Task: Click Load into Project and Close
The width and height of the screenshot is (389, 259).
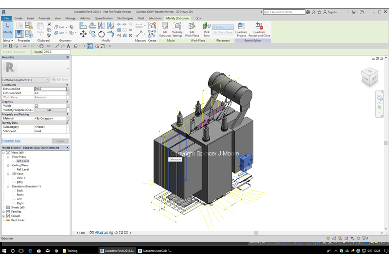Action: (x=259, y=29)
